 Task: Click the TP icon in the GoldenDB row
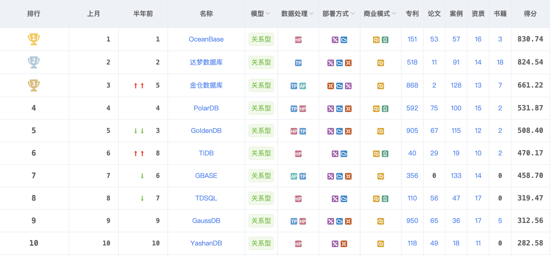coord(303,131)
